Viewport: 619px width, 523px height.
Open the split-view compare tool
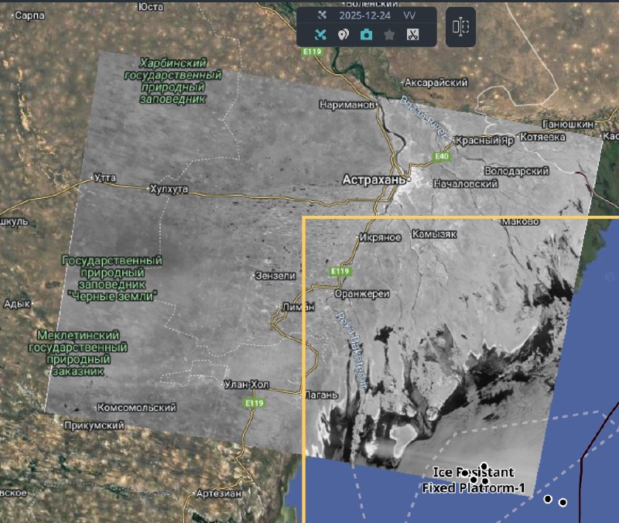tap(460, 27)
